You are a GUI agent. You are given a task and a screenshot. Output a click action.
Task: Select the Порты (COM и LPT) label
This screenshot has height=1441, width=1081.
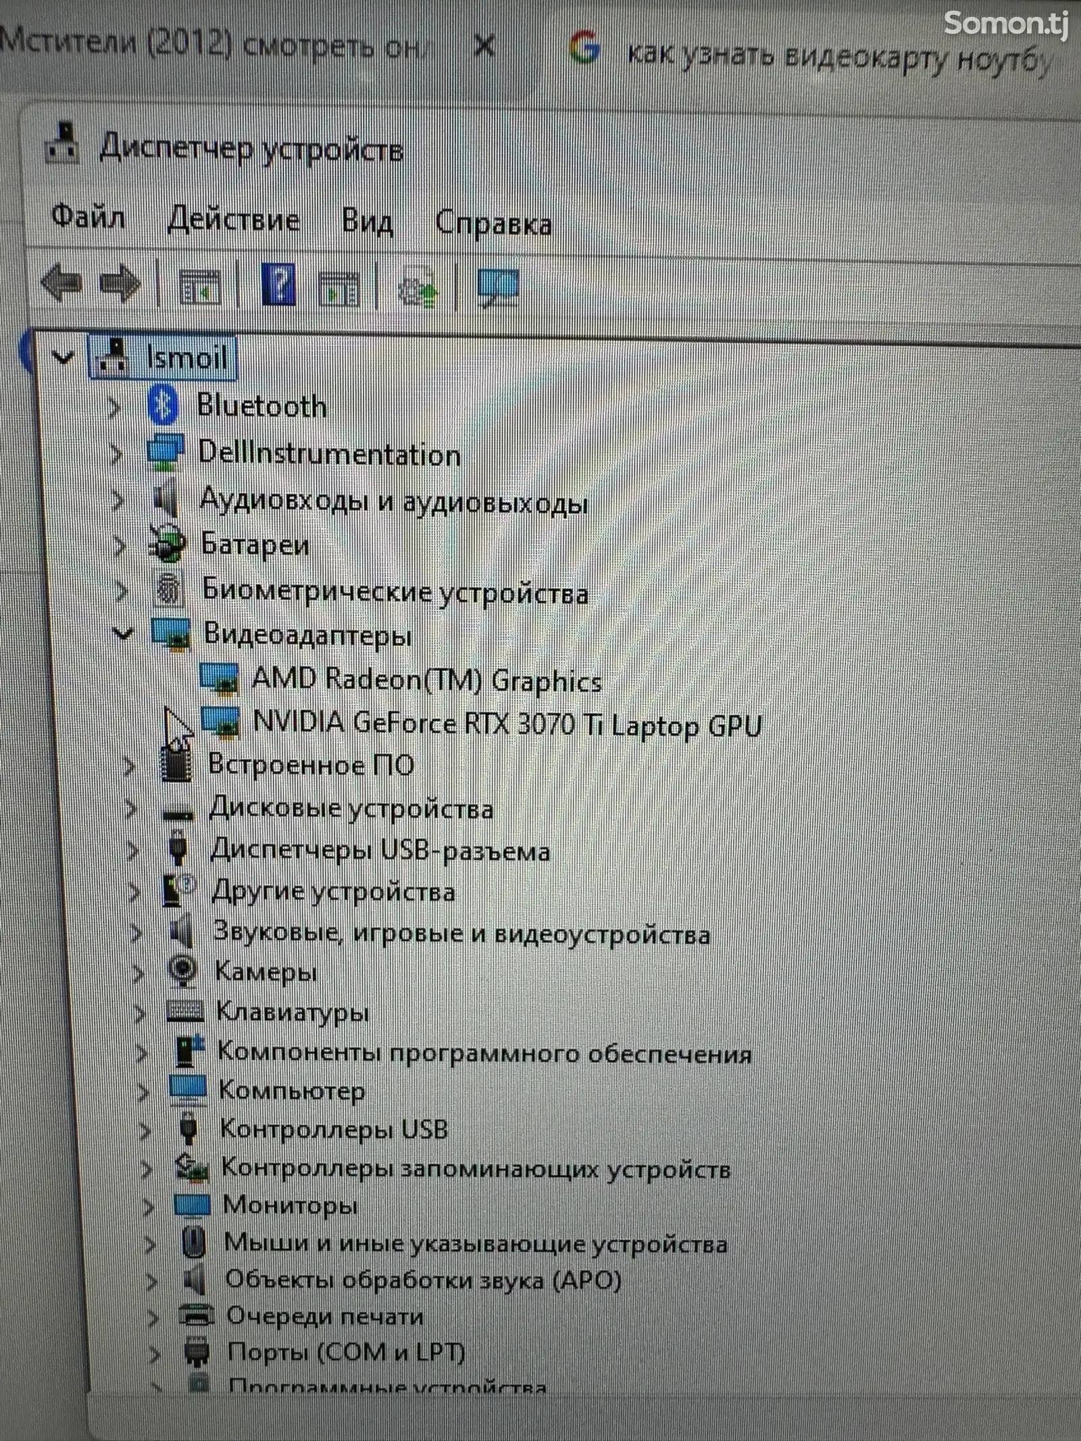pyautogui.click(x=347, y=1352)
